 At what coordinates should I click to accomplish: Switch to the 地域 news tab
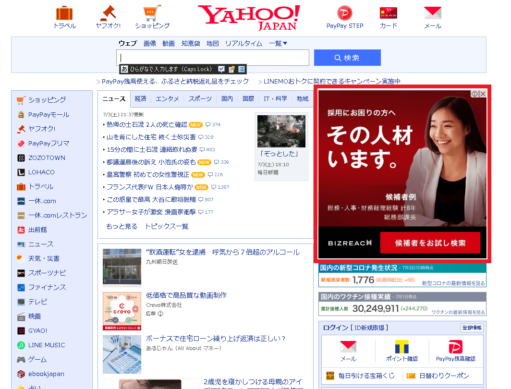click(303, 98)
